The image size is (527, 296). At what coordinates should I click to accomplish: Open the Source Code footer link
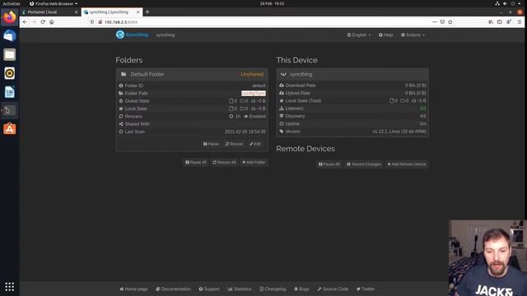pyautogui.click(x=333, y=289)
